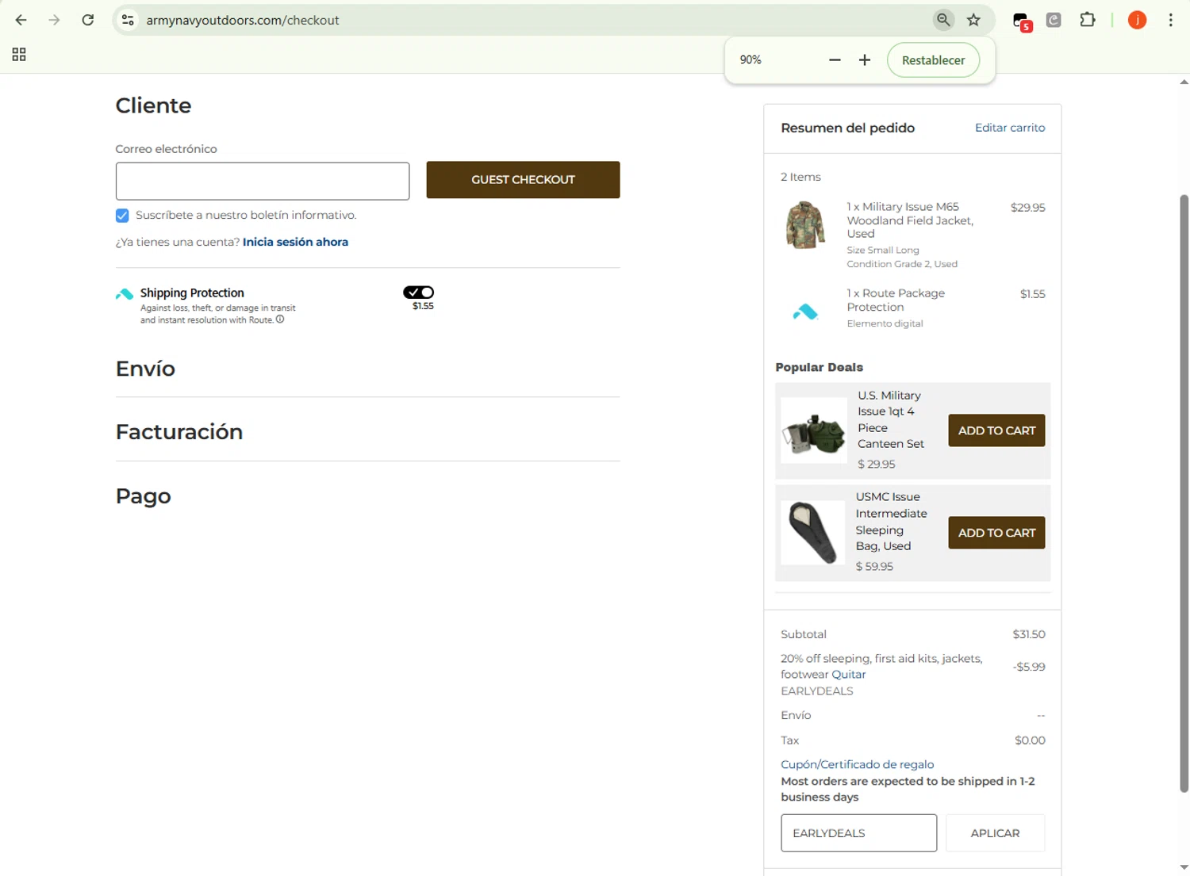Decrease zoom with the minus button
Image resolution: width=1190 pixels, height=876 pixels.
835,60
